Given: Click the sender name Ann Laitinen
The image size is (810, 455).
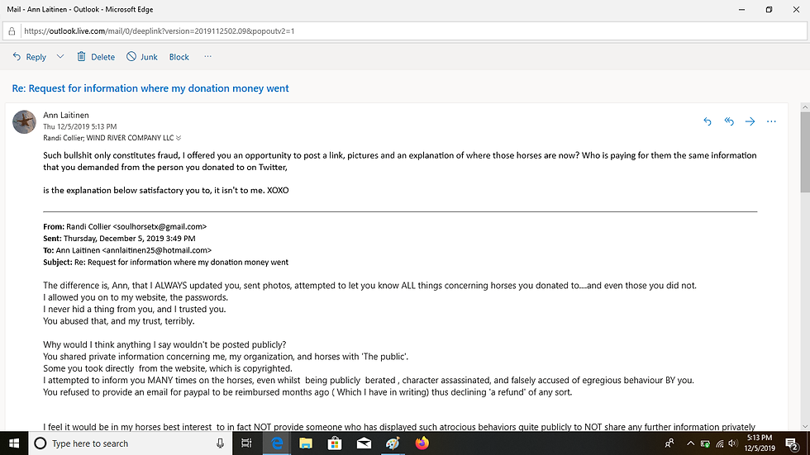Looking at the screenshot, I should [66, 115].
